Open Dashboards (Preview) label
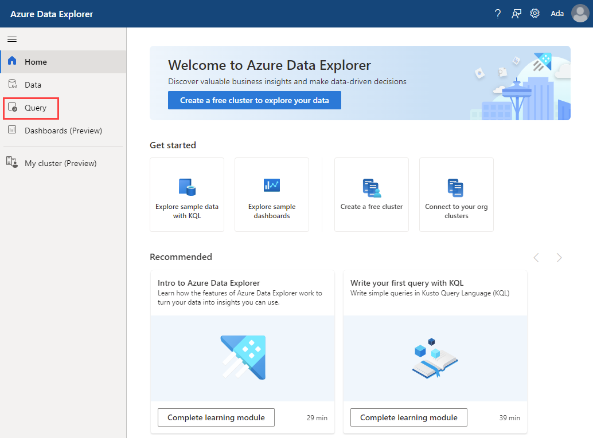Image resolution: width=593 pixels, height=438 pixels. click(64, 131)
